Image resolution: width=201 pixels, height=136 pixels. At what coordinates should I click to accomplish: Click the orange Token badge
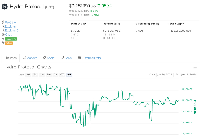(x=9, y=43)
